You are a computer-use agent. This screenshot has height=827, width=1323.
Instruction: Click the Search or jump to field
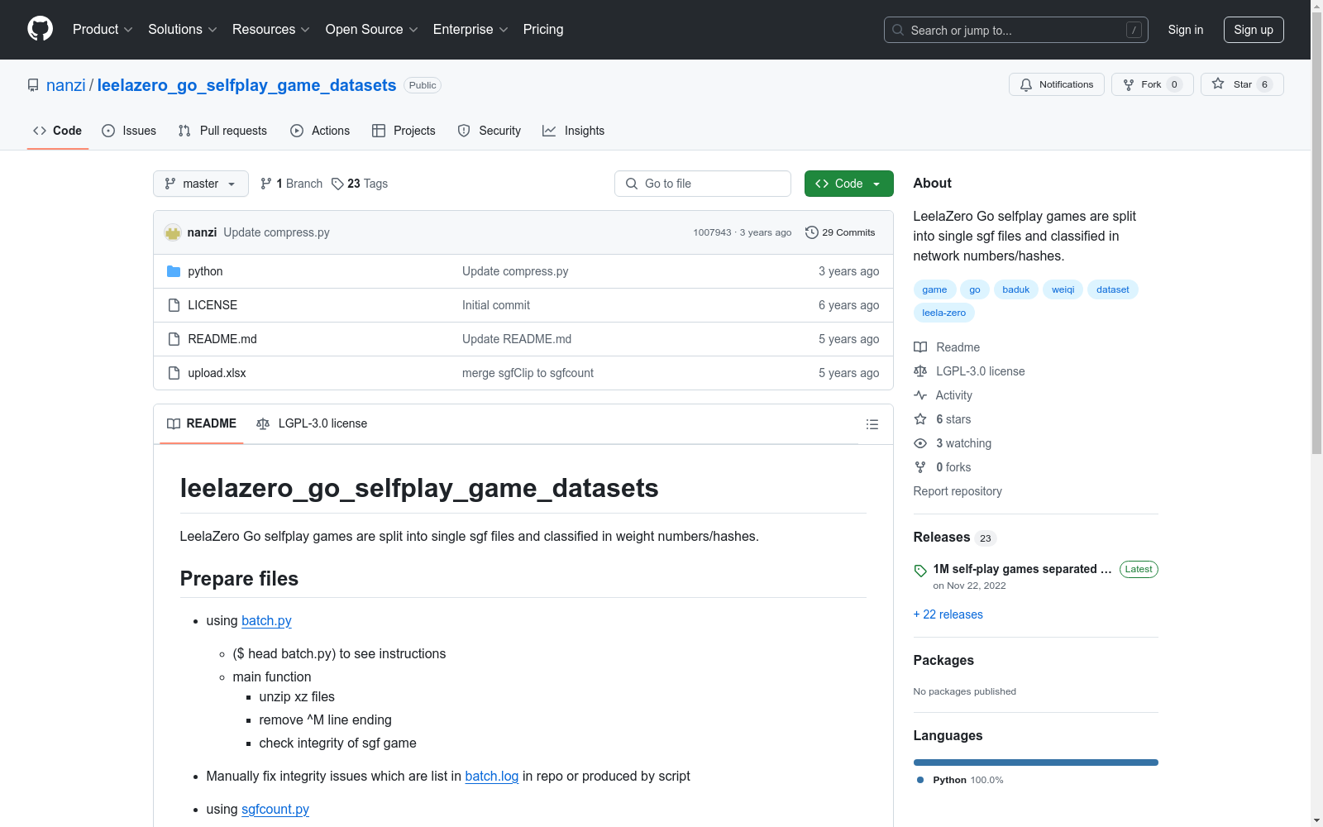click(x=1016, y=30)
